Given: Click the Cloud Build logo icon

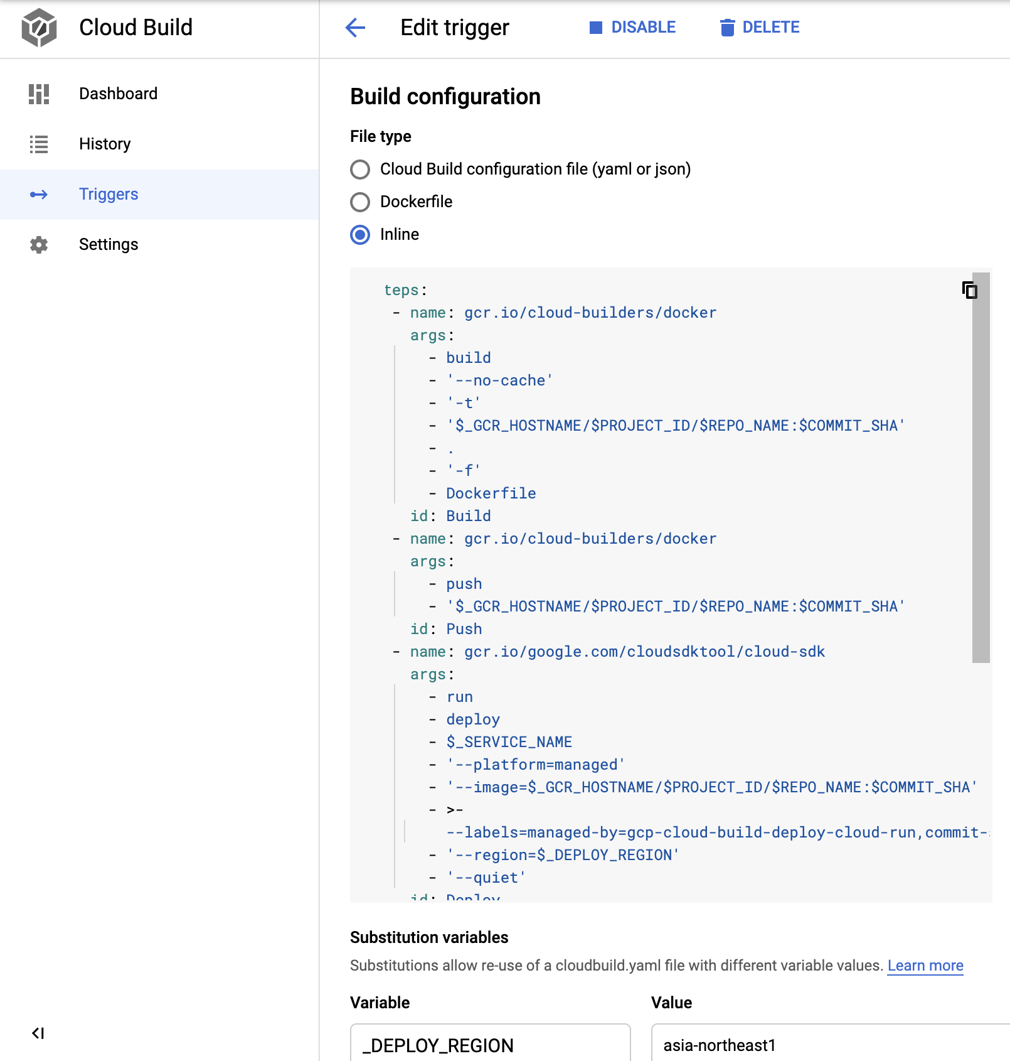Looking at the screenshot, I should tap(39, 28).
